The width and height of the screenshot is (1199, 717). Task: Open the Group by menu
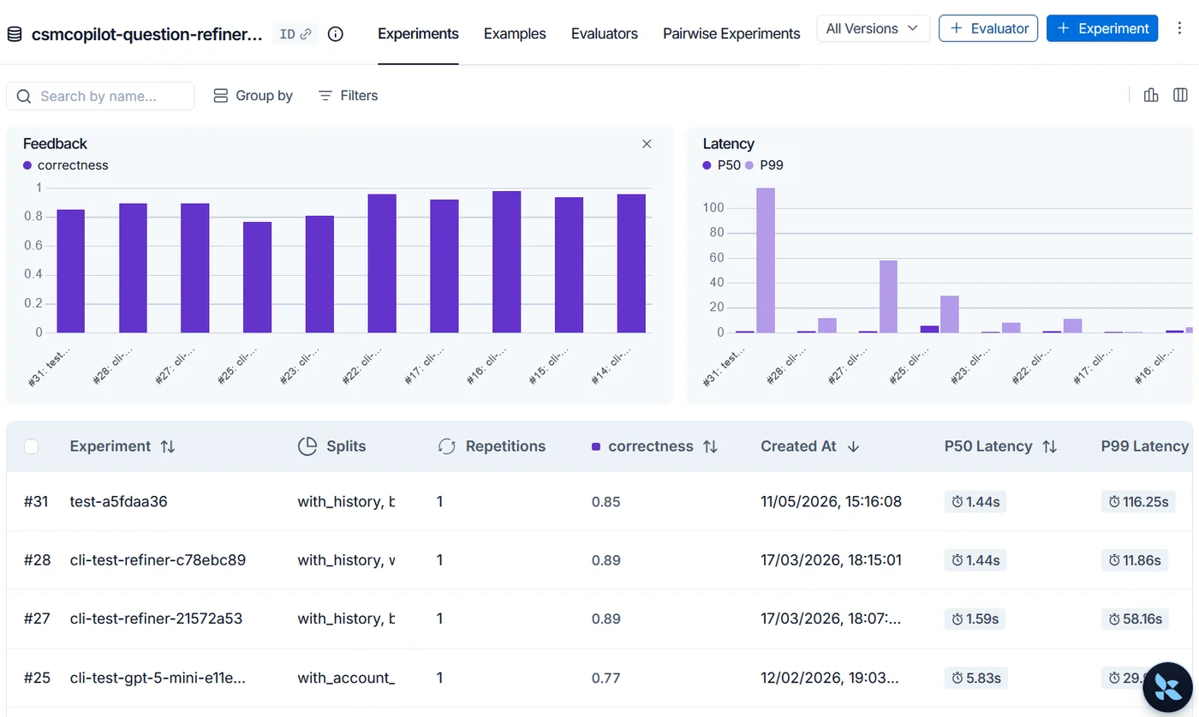[x=253, y=96]
